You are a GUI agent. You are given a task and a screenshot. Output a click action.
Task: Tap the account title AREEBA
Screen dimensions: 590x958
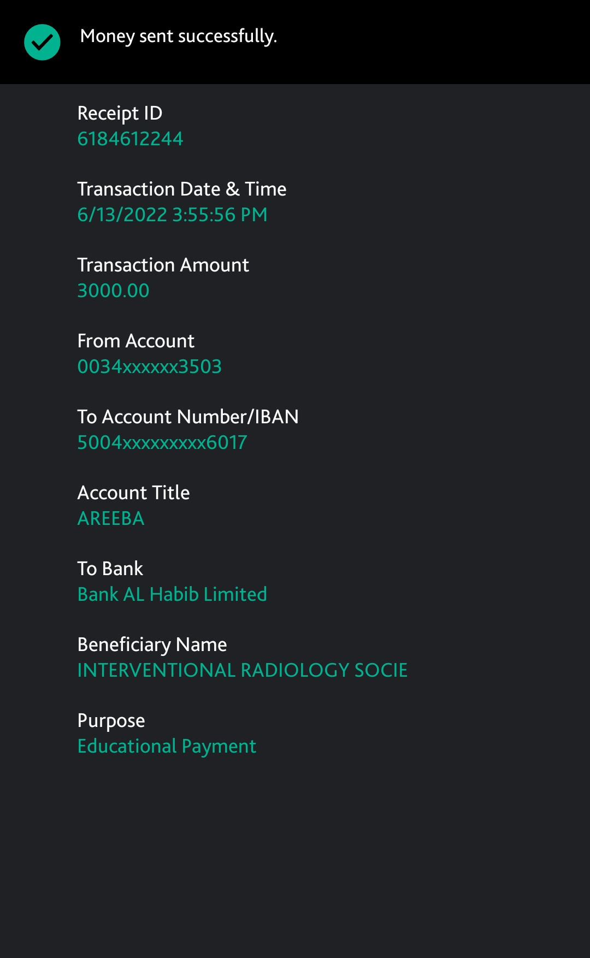(x=111, y=518)
